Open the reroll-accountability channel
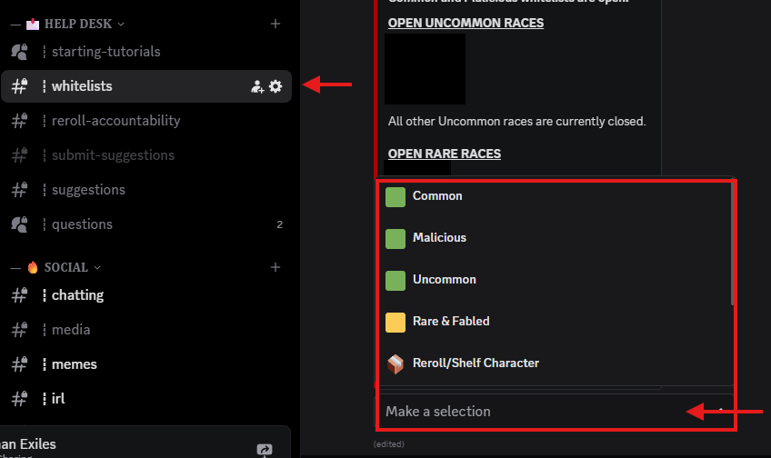This screenshot has height=458, width=771. [x=146, y=121]
